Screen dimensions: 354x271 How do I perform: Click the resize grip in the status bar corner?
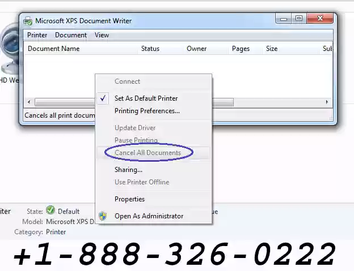331,118
